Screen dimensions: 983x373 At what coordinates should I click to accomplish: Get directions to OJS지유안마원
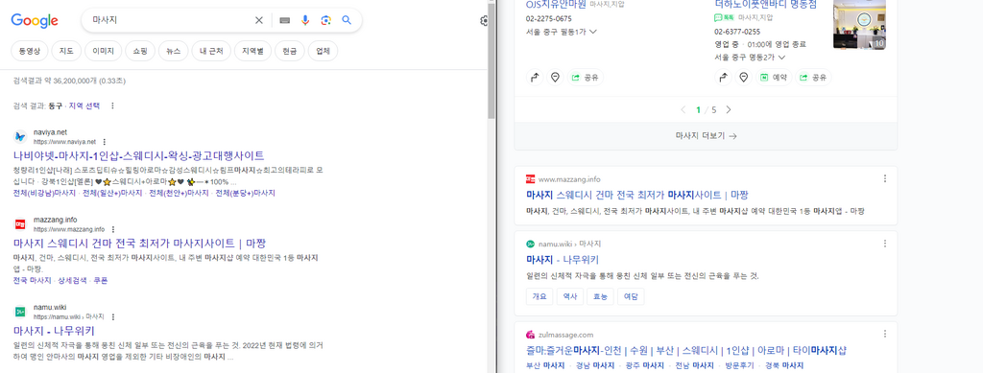(535, 78)
